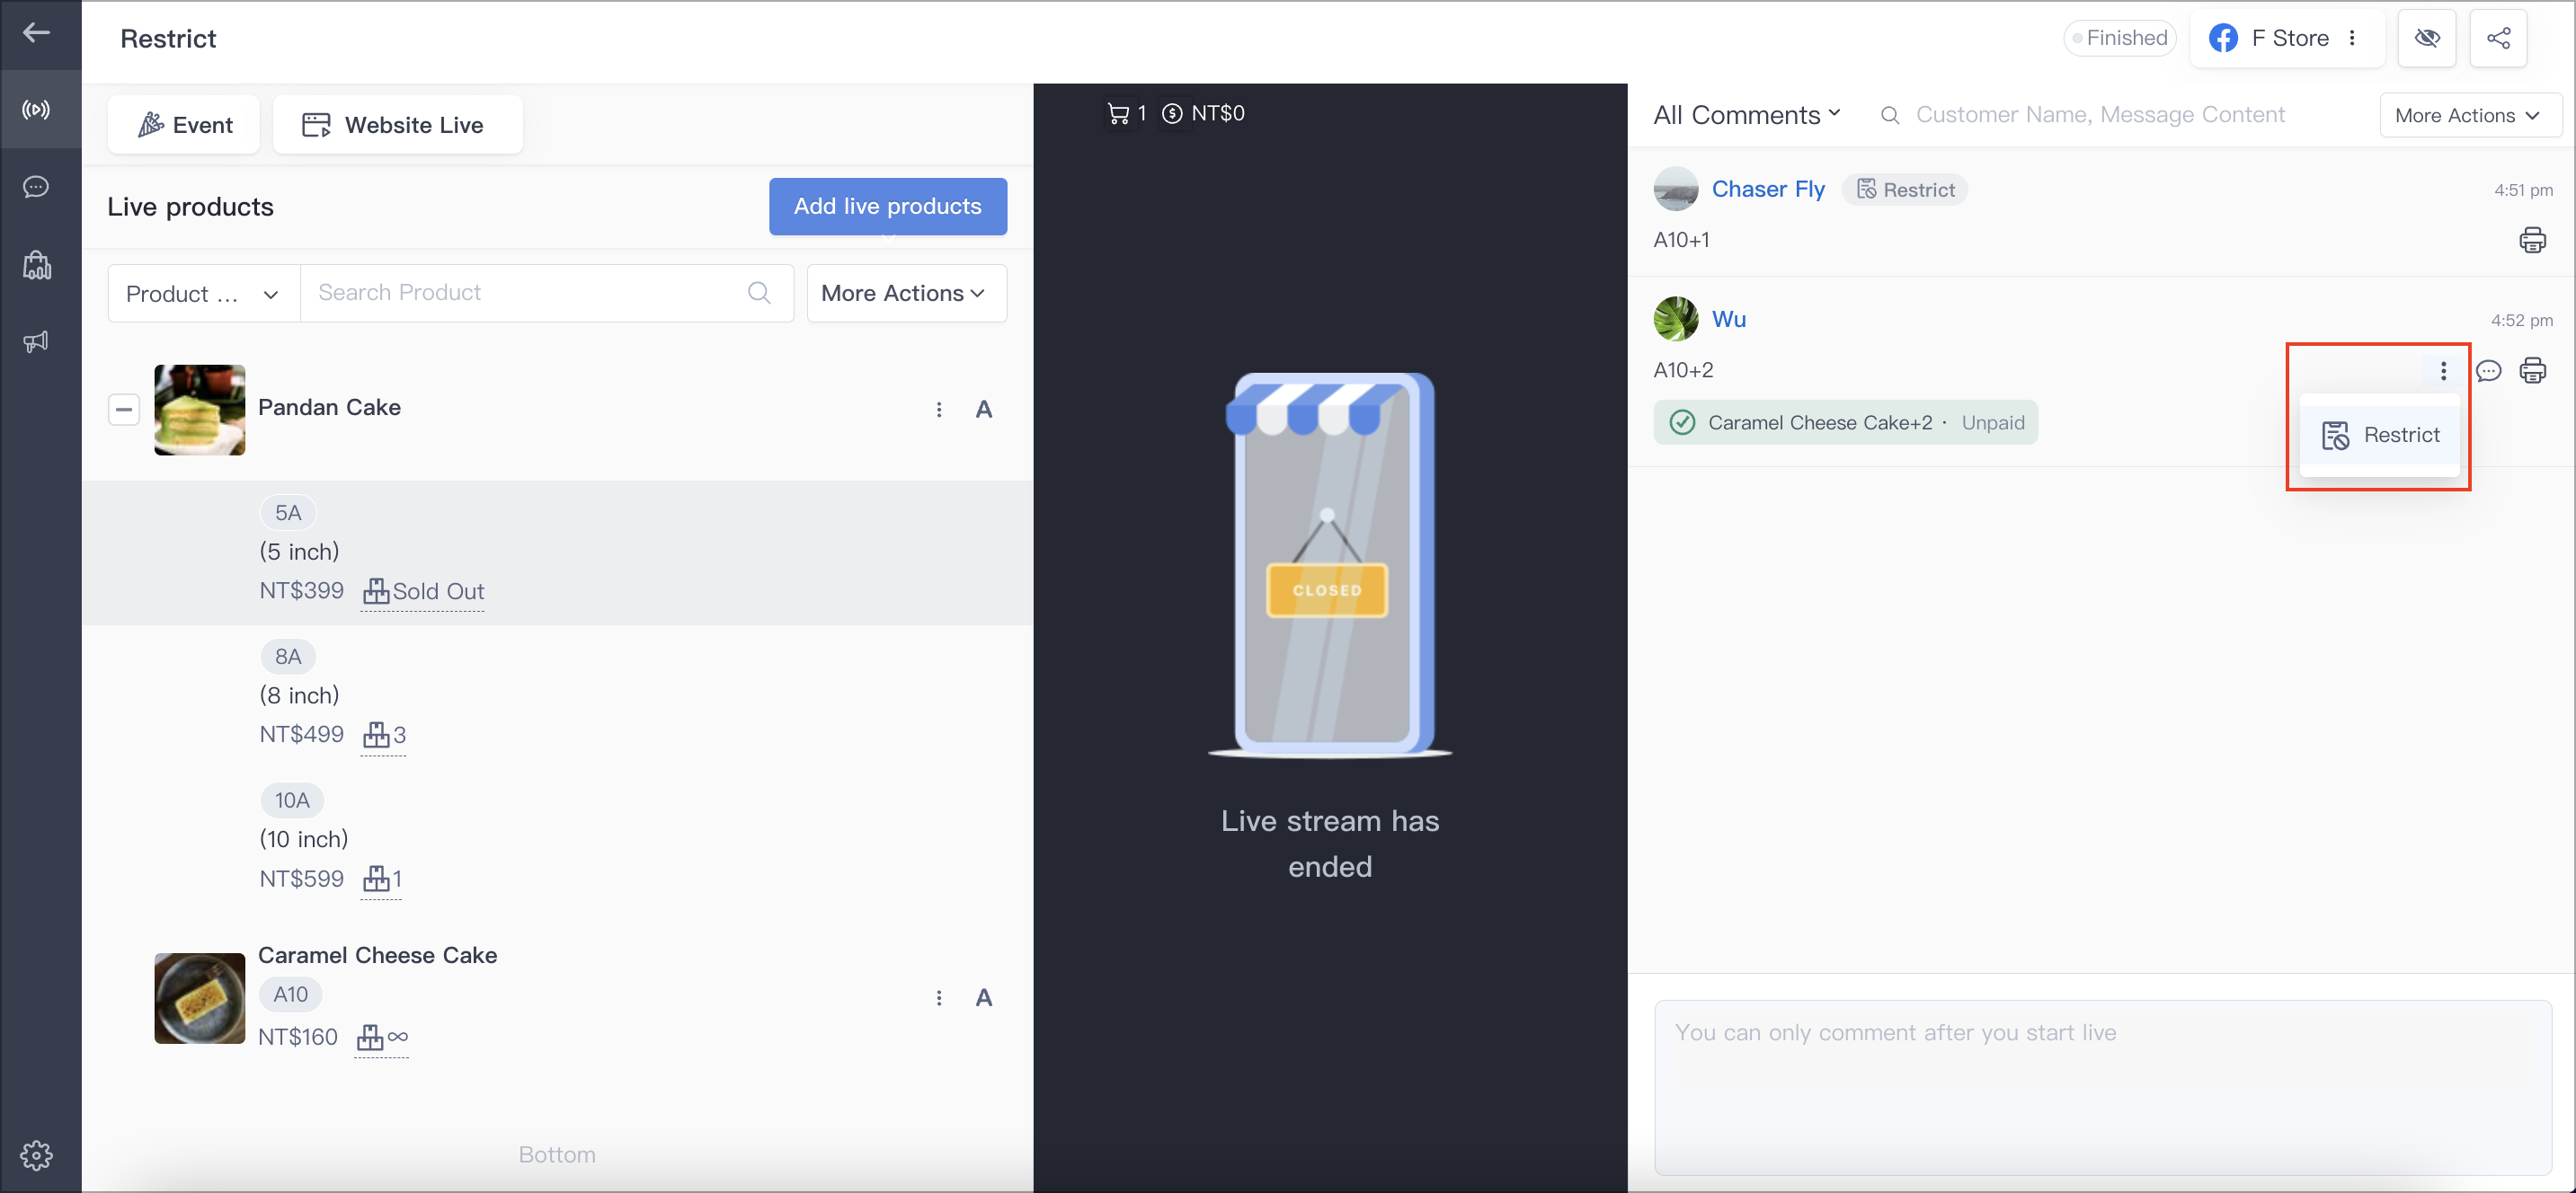Open three-dot menu for Pandan Cake

coord(938,410)
